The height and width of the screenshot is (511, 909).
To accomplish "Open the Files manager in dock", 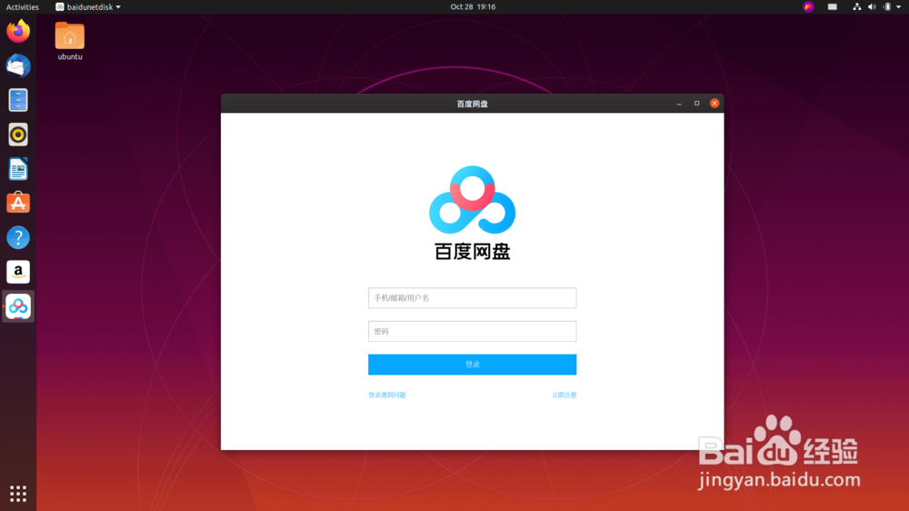I will (18, 100).
